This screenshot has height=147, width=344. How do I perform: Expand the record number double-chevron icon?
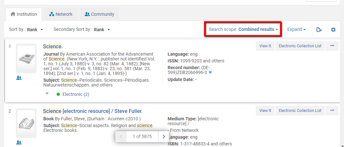[x=210, y=72]
